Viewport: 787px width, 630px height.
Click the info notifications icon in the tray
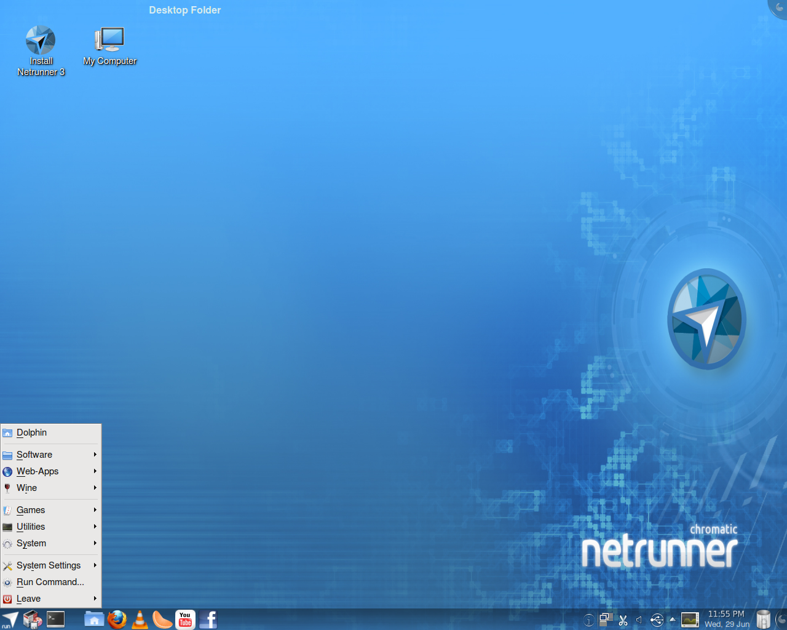[588, 620]
